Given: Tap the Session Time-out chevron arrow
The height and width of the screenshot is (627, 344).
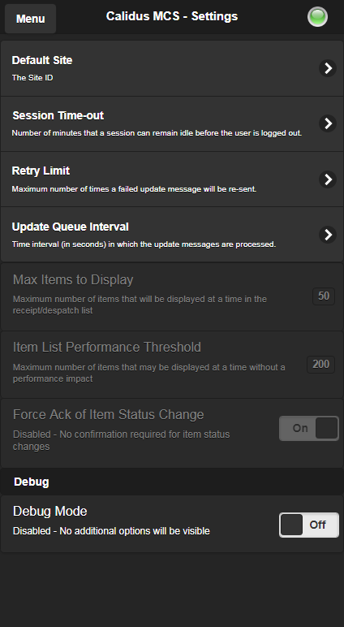Looking at the screenshot, I should (328, 123).
